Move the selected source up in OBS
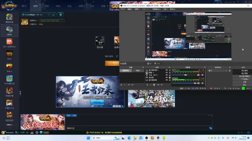The height and width of the screenshot is (141, 252). [158, 85]
